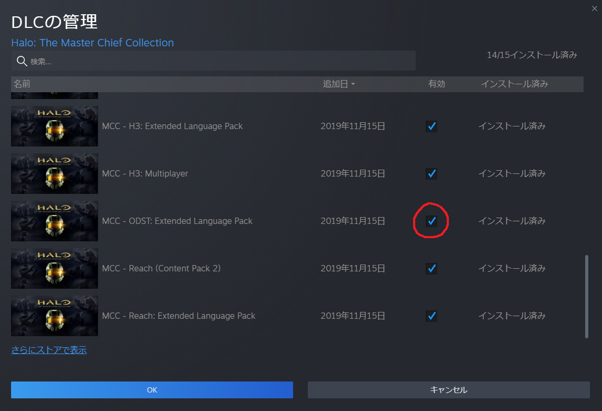Click the DLC list scrollbar thumb

587,297
